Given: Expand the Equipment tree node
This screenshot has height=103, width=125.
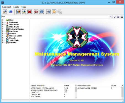Looking at the screenshot, I should tap(3, 22).
